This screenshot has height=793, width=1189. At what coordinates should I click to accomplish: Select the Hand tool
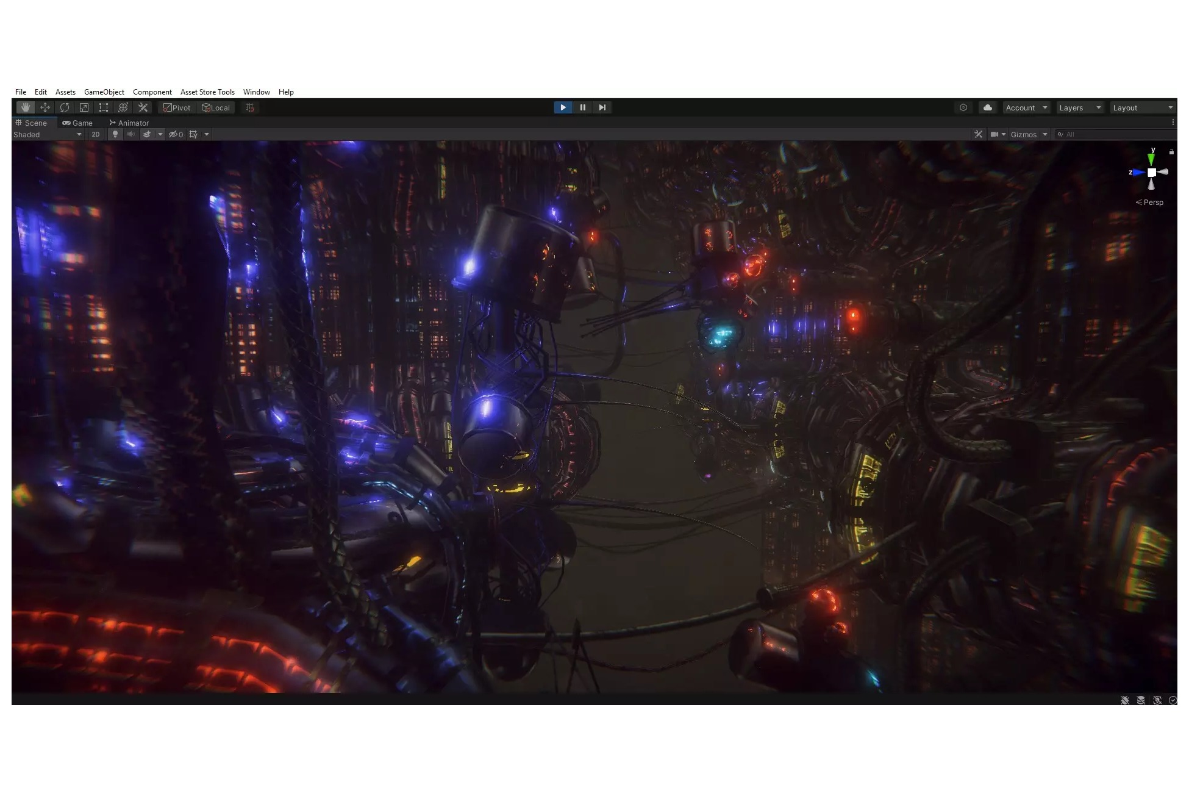pos(25,107)
